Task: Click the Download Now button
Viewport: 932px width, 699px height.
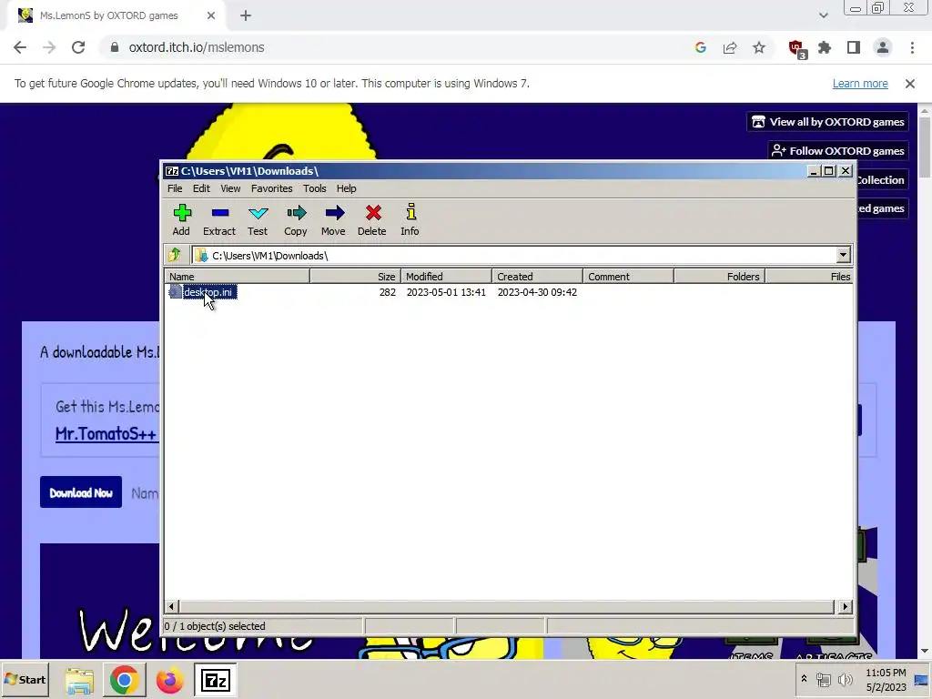Action: (x=81, y=492)
